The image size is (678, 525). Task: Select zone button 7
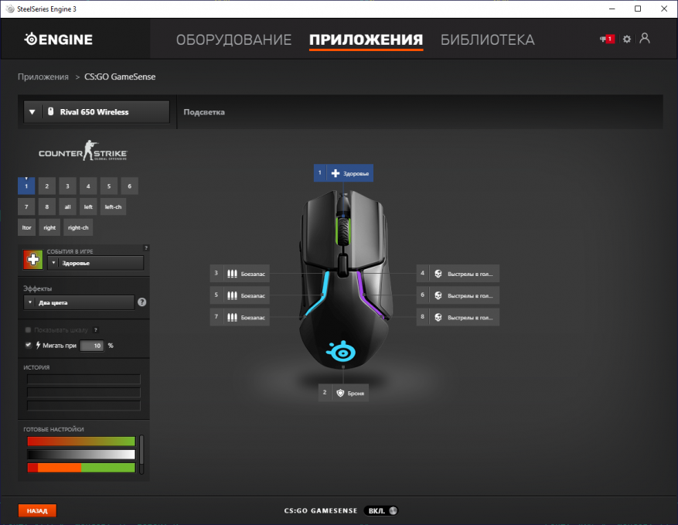[x=26, y=206]
